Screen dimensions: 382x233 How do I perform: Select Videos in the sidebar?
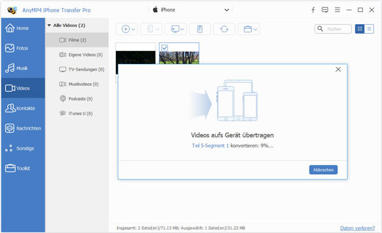tap(23, 88)
